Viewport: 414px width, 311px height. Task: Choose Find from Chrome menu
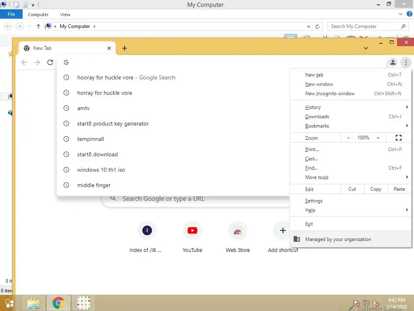[351, 168]
